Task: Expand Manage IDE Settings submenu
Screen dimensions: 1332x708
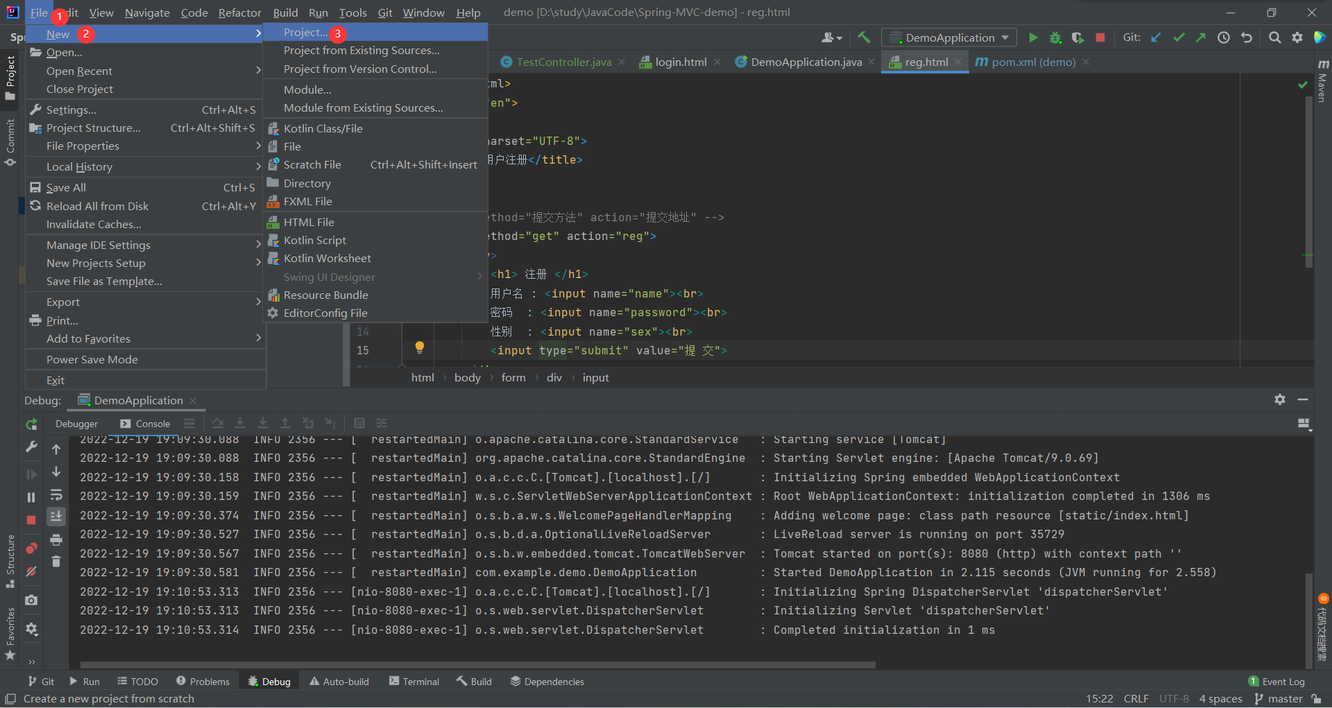Action: click(146, 245)
